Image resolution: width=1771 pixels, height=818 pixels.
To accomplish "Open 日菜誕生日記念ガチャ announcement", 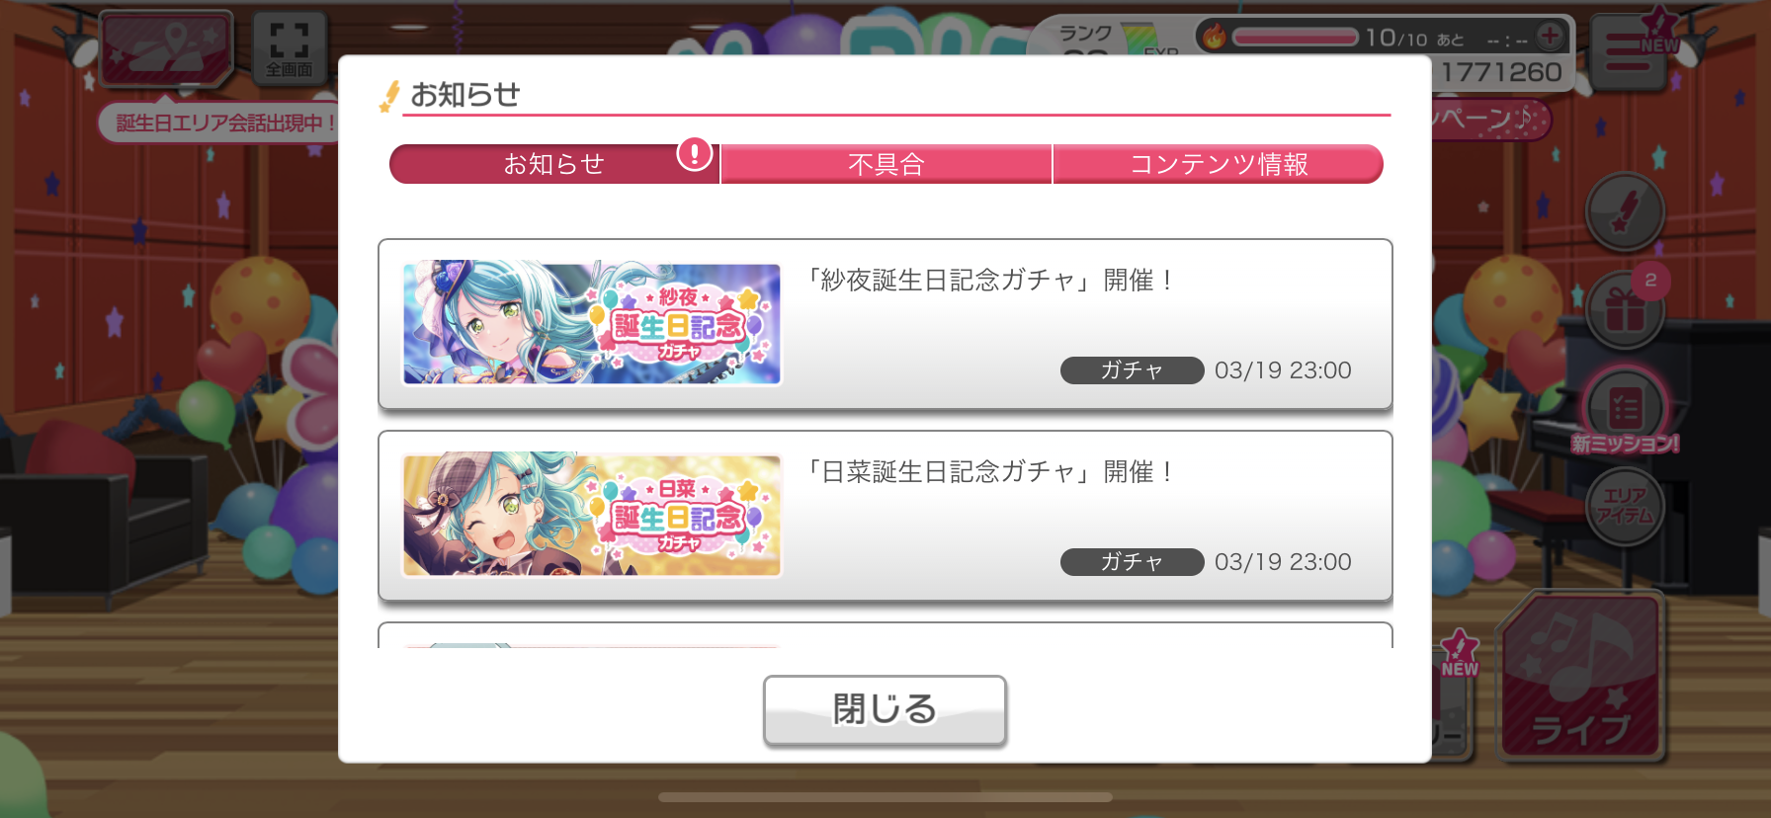I will click(885, 516).
